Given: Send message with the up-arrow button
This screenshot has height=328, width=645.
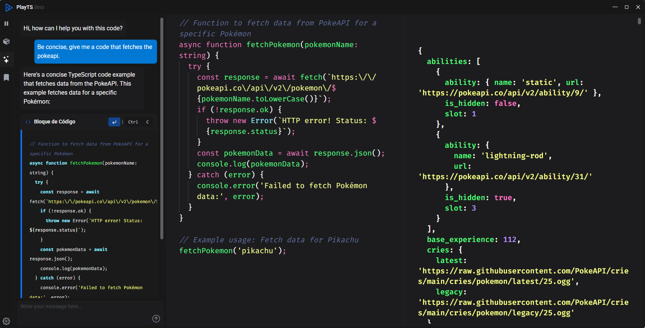Looking at the screenshot, I should point(156,319).
